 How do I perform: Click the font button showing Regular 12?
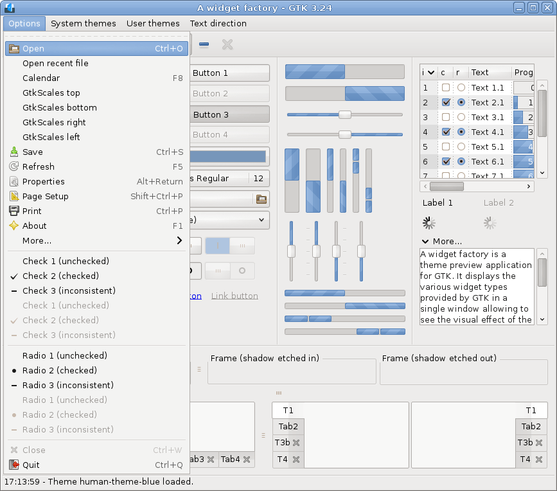pyautogui.click(x=229, y=179)
